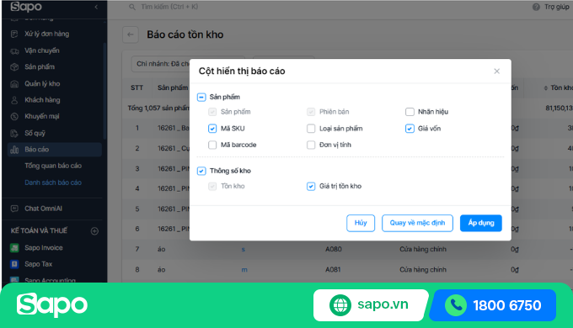The width and height of the screenshot is (573, 328).
Task: Click the STT column header
Action: [x=137, y=88]
